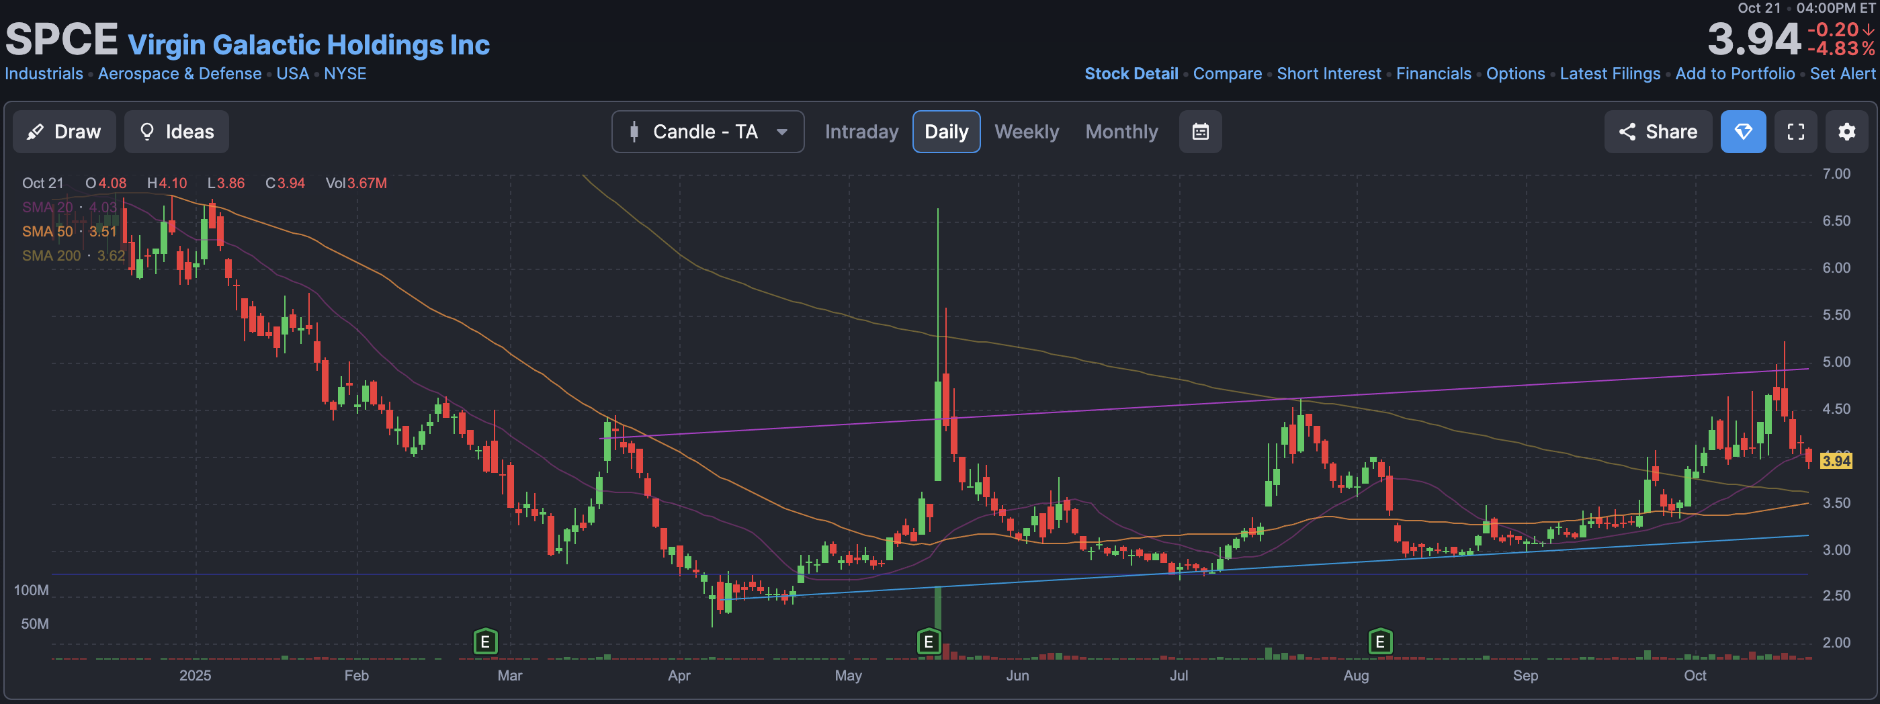Open Stock Detail page
Image resolution: width=1880 pixels, height=704 pixels.
pyautogui.click(x=1131, y=74)
